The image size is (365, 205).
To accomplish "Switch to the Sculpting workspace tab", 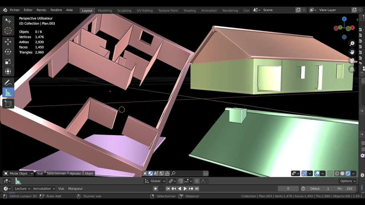I will point(124,11).
